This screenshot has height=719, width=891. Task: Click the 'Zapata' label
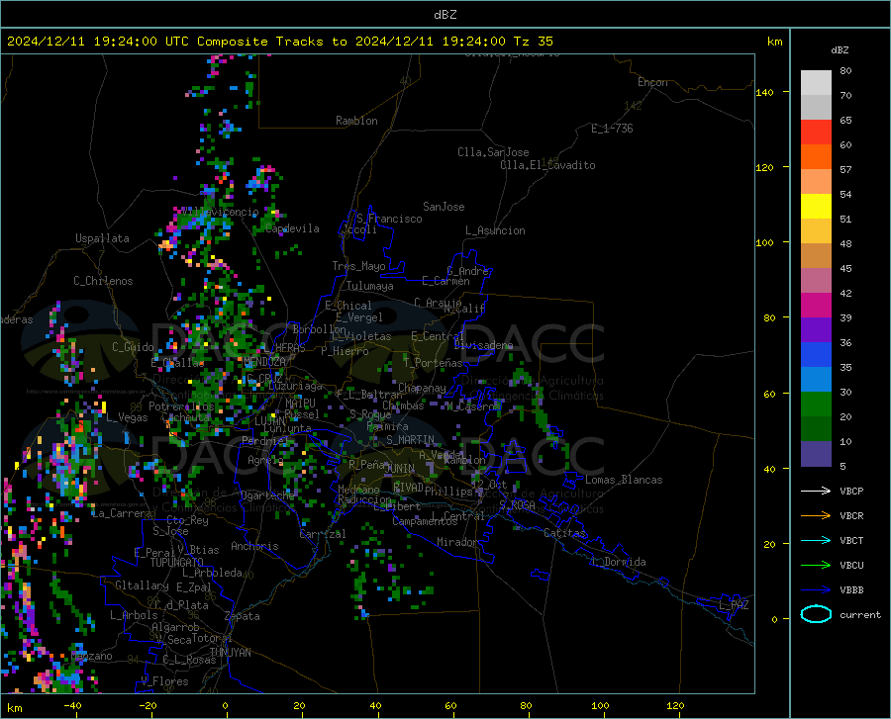pyautogui.click(x=243, y=616)
